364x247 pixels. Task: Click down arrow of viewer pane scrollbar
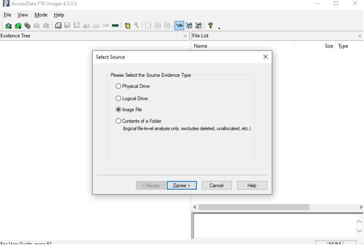tap(359, 231)
